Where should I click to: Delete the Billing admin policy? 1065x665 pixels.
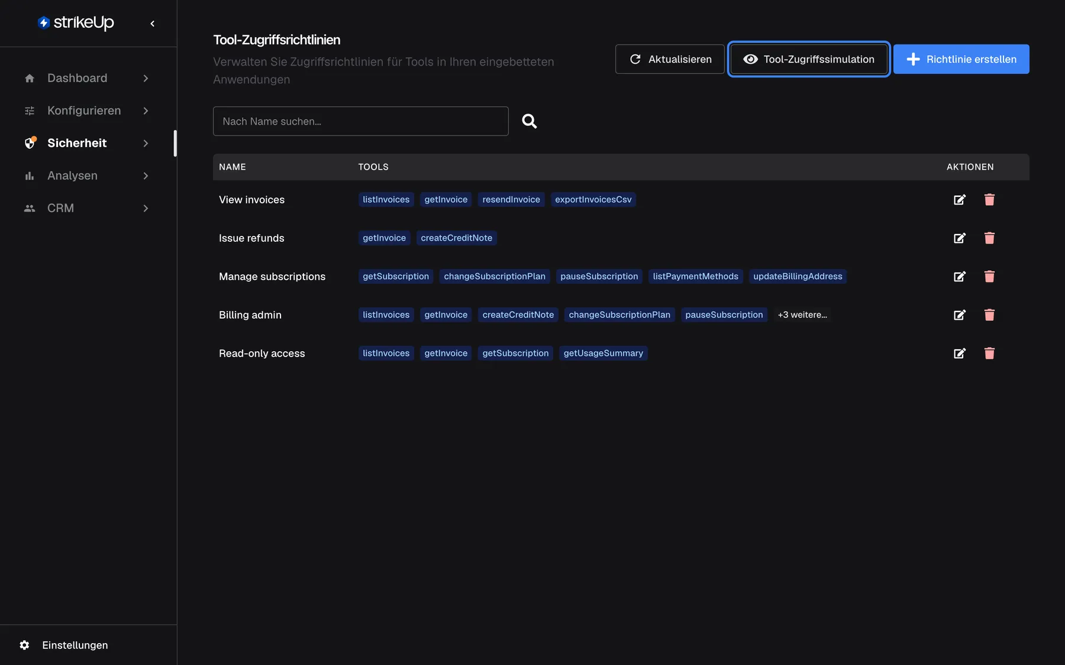[989, 315]
